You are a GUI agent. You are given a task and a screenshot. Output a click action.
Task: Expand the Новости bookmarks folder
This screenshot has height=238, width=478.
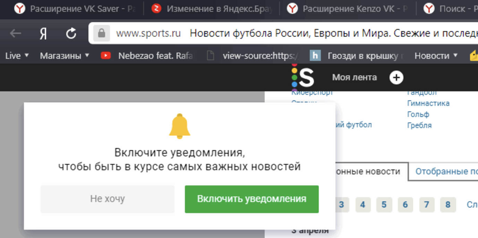(436, 56)
